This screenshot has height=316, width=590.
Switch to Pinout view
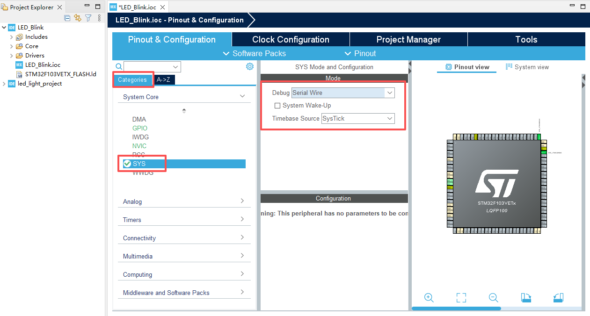tap(466, 67)
